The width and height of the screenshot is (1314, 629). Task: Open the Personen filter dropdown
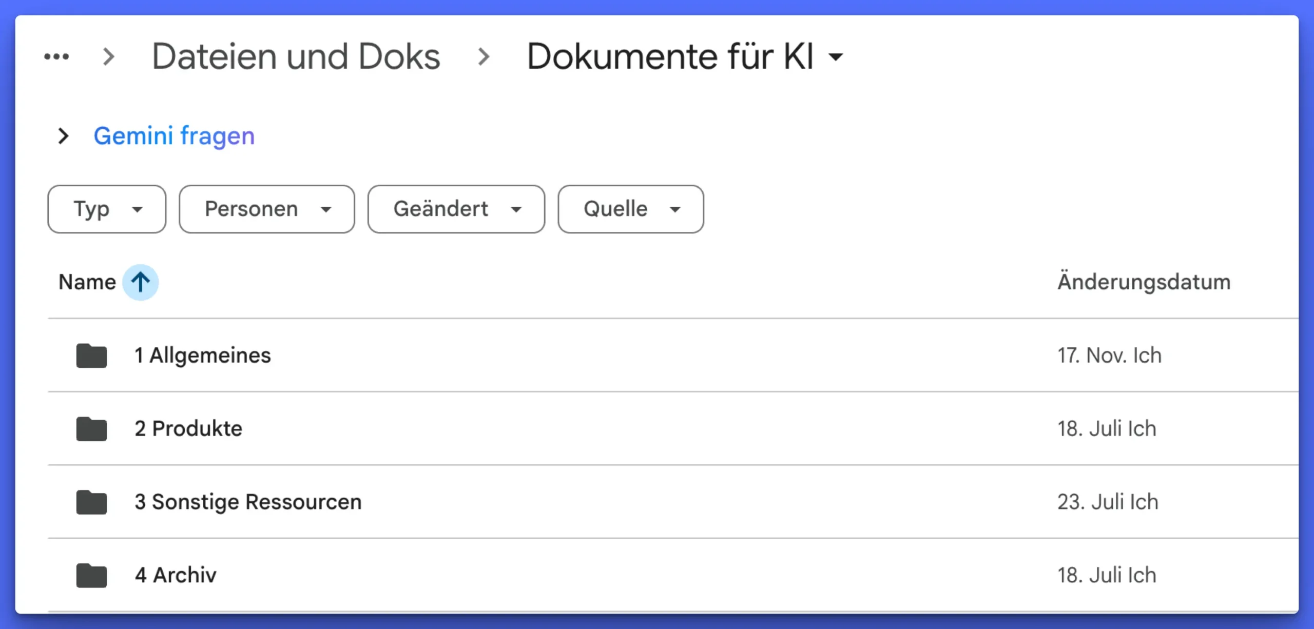(x=266, y=209)
